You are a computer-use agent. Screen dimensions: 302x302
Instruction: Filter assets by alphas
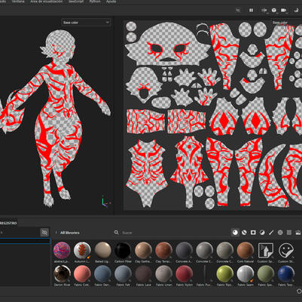[280, 233]
